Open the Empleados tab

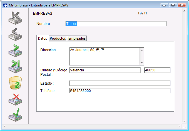pos(77,38)
